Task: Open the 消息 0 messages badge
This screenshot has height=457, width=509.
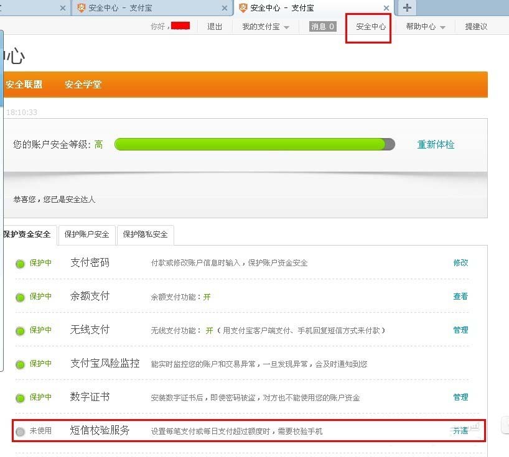Action: 323,27
